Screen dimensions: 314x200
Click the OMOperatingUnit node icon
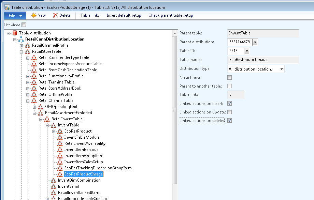pyautogui.click(x=41, y=107)
